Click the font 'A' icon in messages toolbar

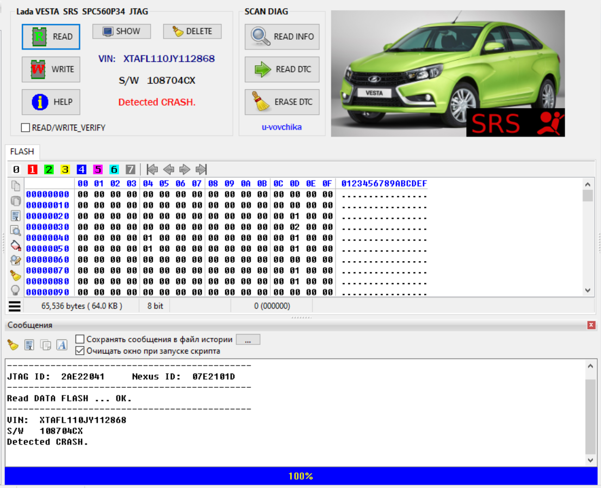pos(61,345)
